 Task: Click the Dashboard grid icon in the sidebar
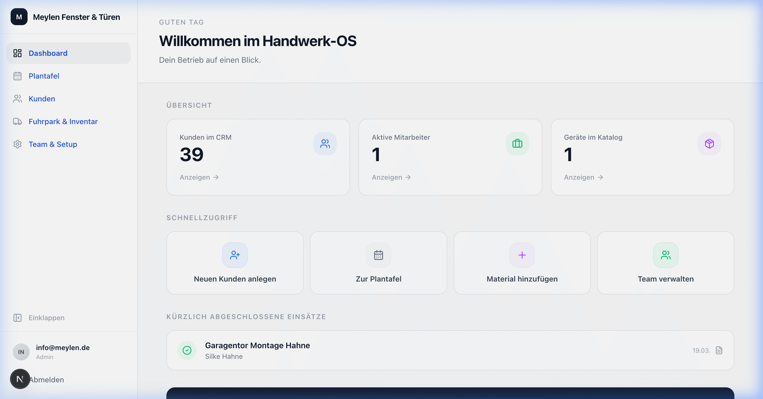pyautogui.click(x=18, y=53)
